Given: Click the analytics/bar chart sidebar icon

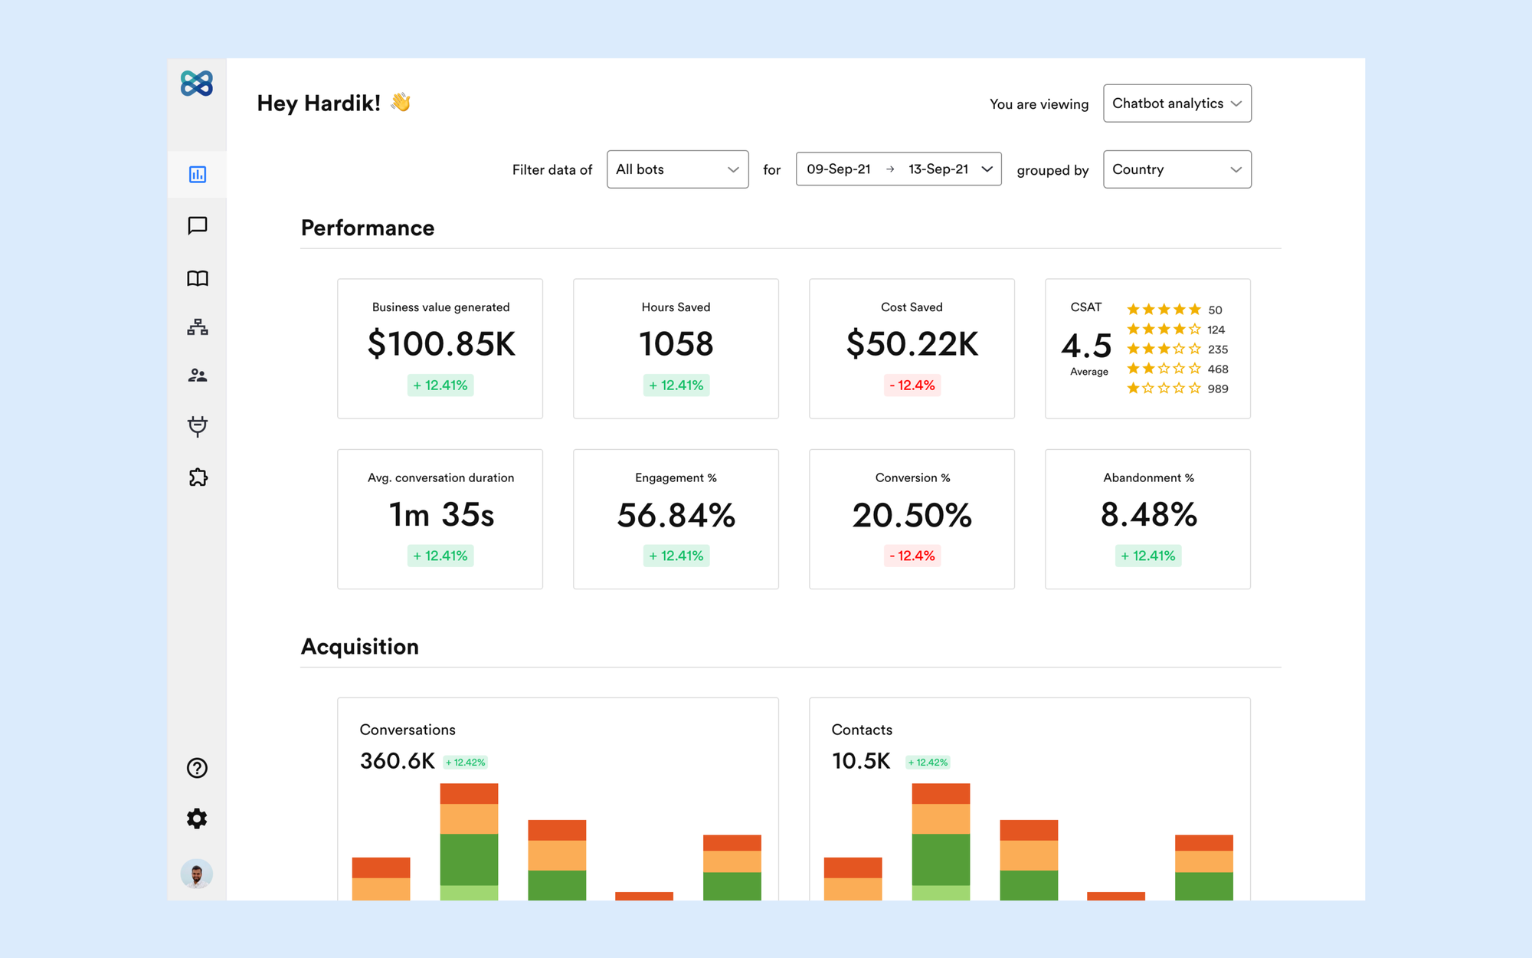Looking at the screenshot, I should tap(198, 173).
